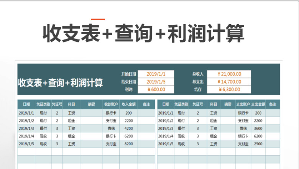Click 现付 in the income table's 2019/1/1 row

click(43, 113)
